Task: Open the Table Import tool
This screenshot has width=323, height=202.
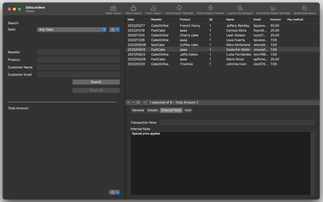Action: (x=113, y=10)
